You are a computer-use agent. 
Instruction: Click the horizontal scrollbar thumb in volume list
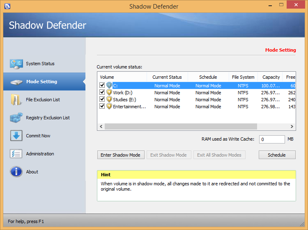point(181,126)
